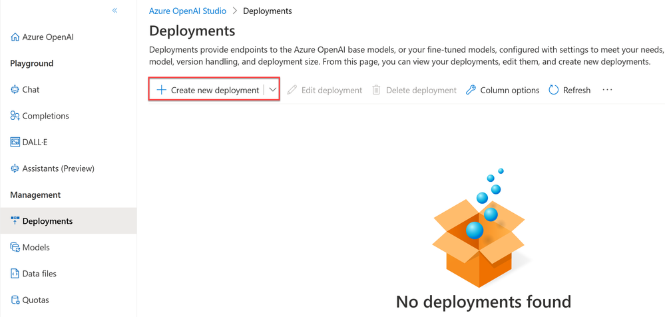Screen dimensions: 665x317
Task: Click the wrench Column options icon
Action: [471, 90]
